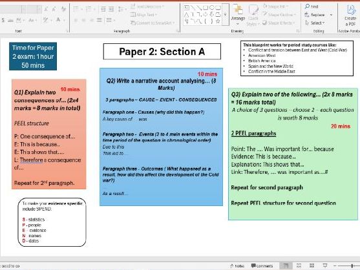Click the Q3 green text box
The height and width of the screenshot is (270, 360).
point(293,154)
